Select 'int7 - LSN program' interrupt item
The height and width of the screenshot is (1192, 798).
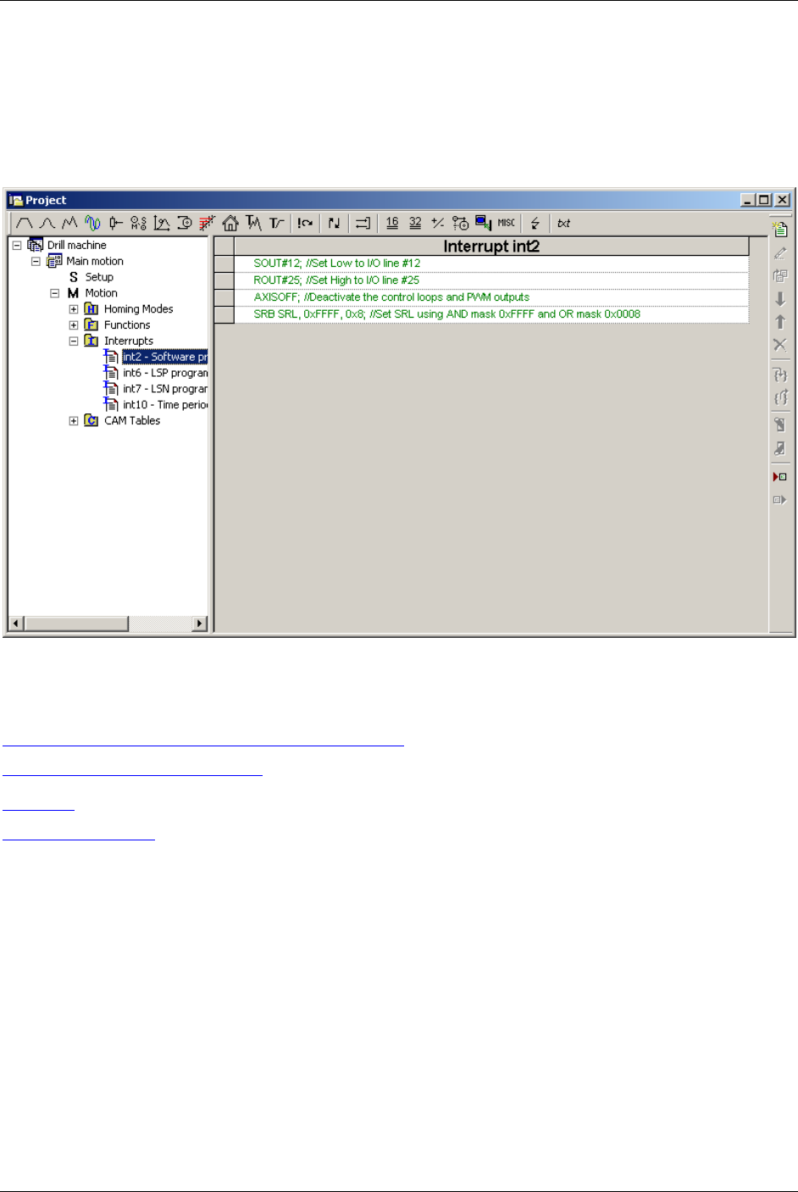[x=164, y=389]
